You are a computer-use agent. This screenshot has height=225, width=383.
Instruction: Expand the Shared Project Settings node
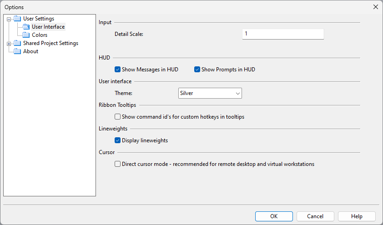tap(9, 44)
